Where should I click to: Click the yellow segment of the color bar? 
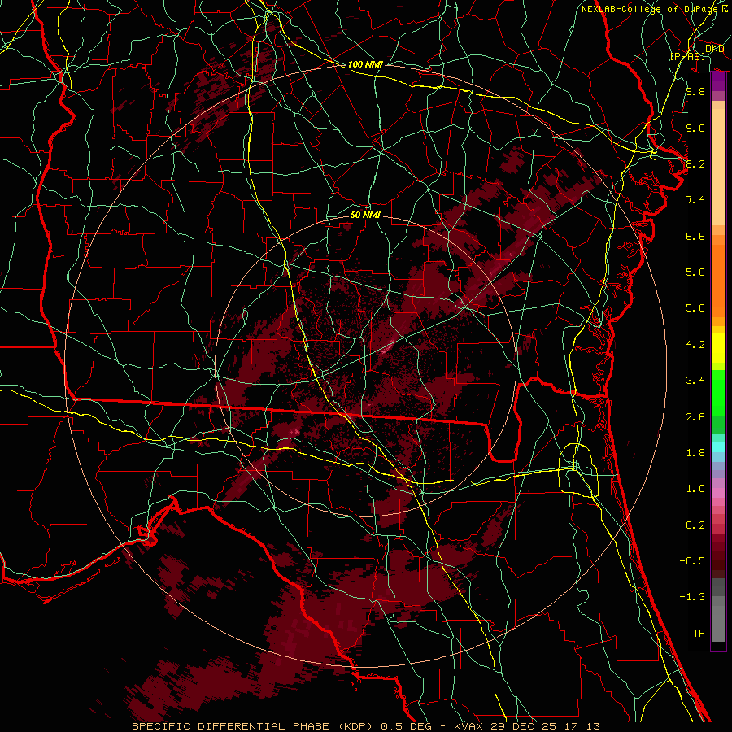pyautogui.click(x=718, y=348)
